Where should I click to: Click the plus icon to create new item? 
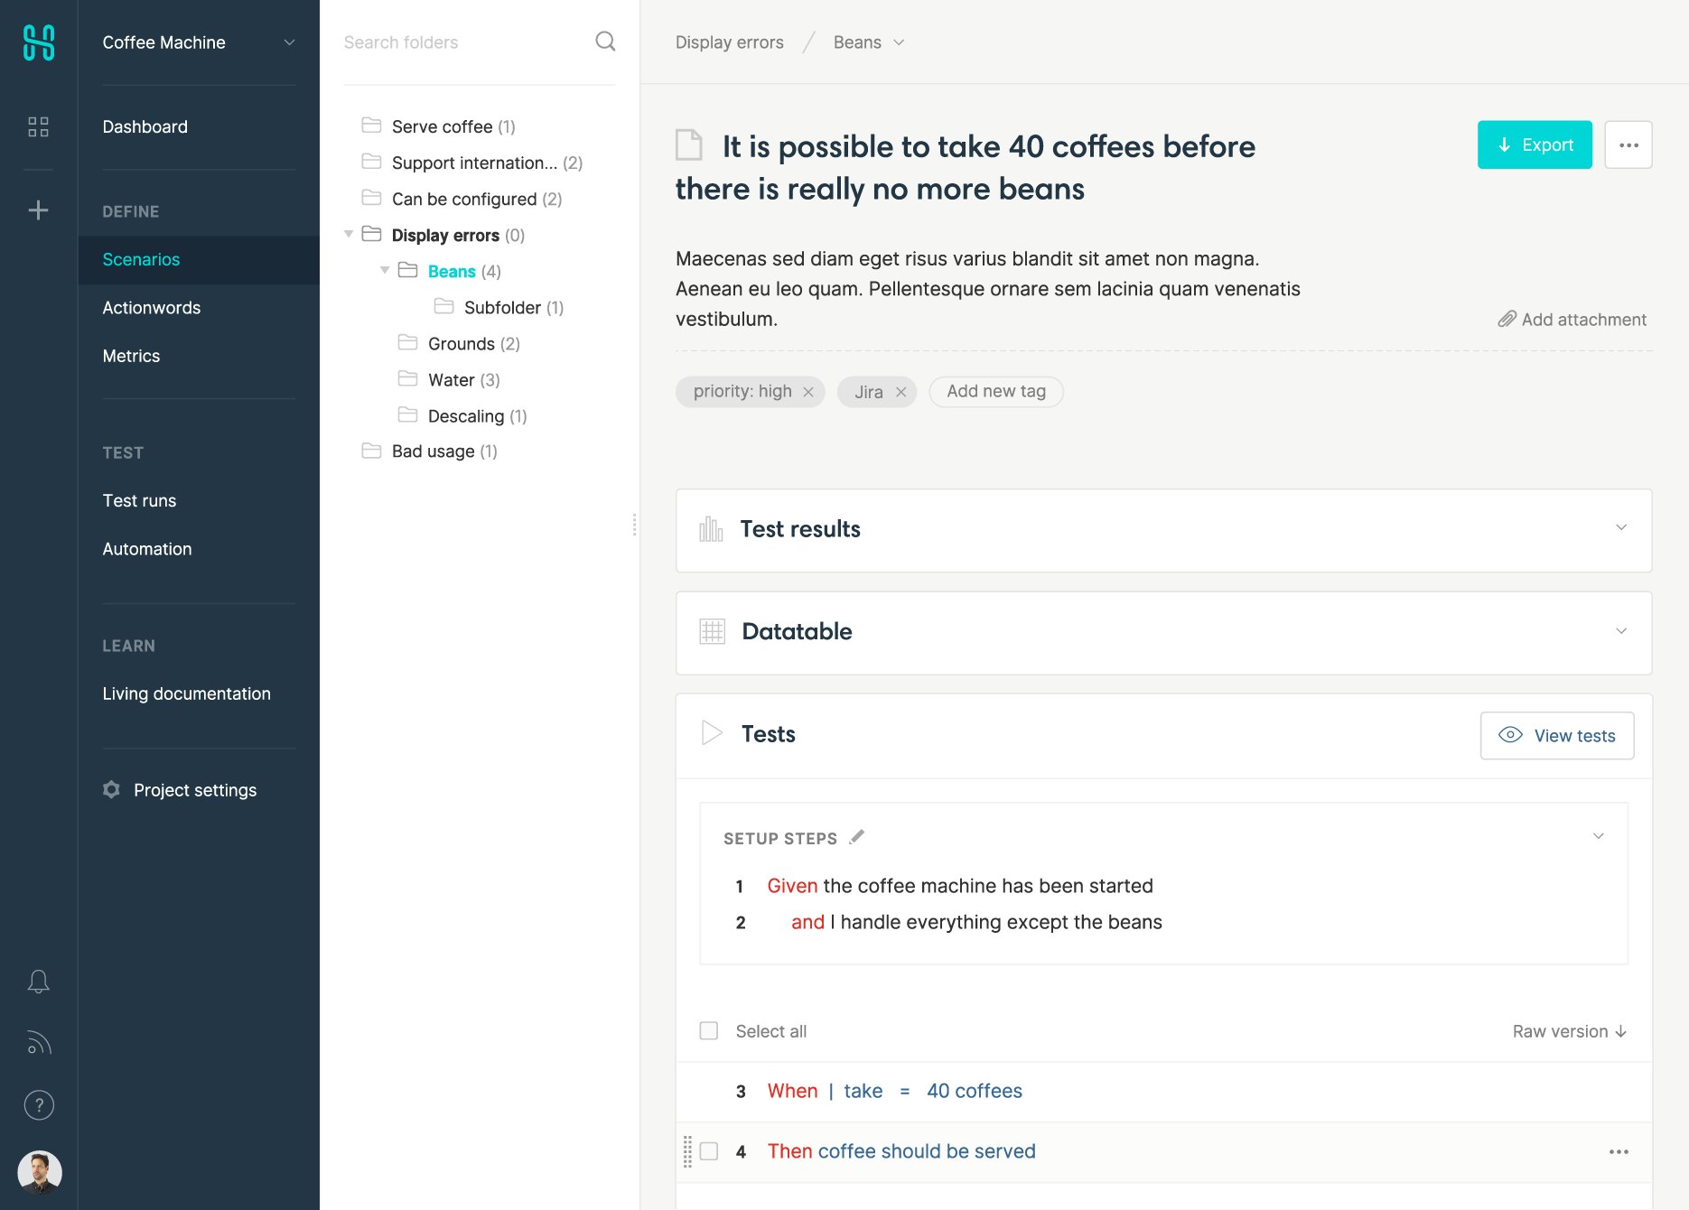pyautogui.click(x=39, y=209)
